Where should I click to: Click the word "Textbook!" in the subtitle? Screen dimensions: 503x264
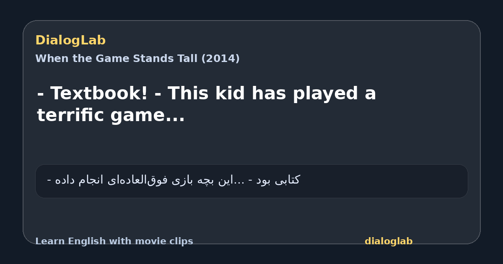[x=99, y=93]
